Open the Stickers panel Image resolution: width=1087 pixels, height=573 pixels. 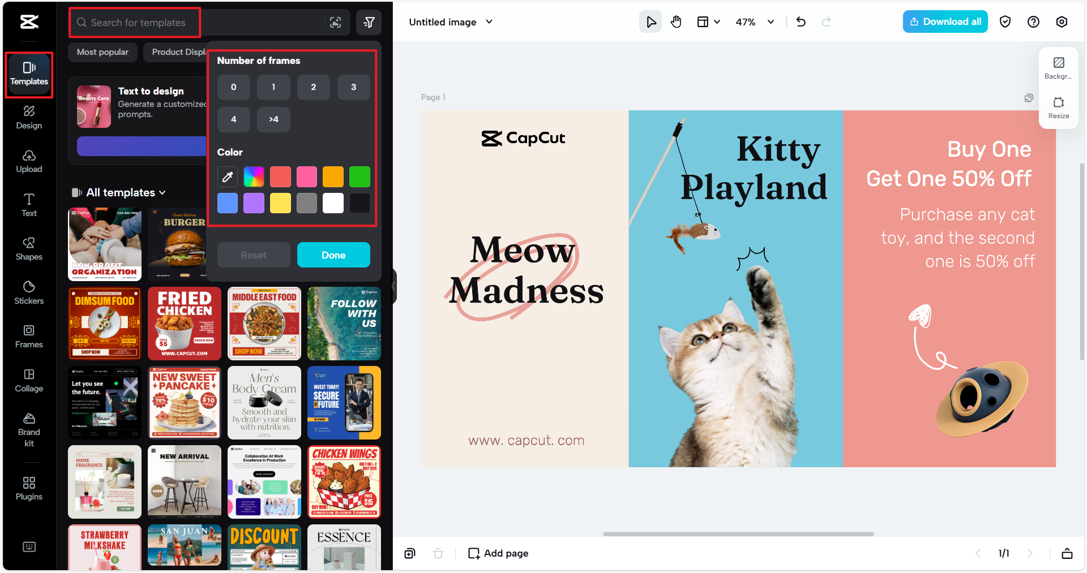[x=29, y=293]
